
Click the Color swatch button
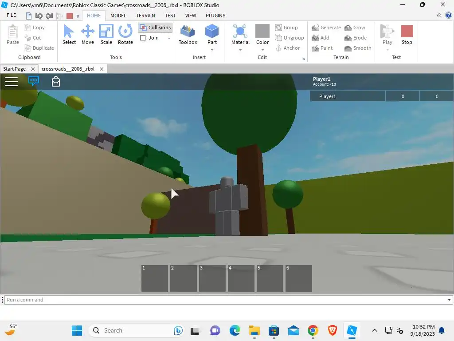pos(262,32)
